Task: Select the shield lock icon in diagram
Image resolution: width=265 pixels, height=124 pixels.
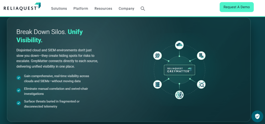Action: (179, 95)
